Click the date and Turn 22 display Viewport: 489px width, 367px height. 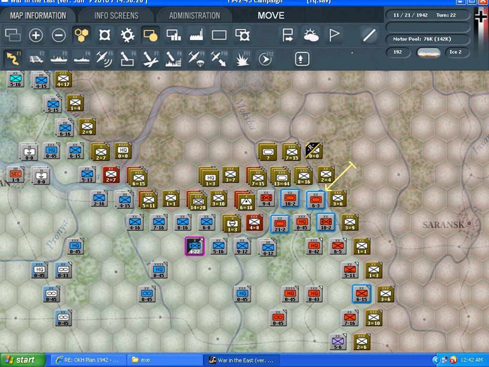(x=427, y=15)
